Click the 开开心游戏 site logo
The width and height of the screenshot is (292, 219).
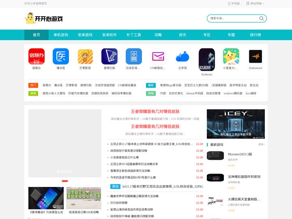click(x=44, y=18)
